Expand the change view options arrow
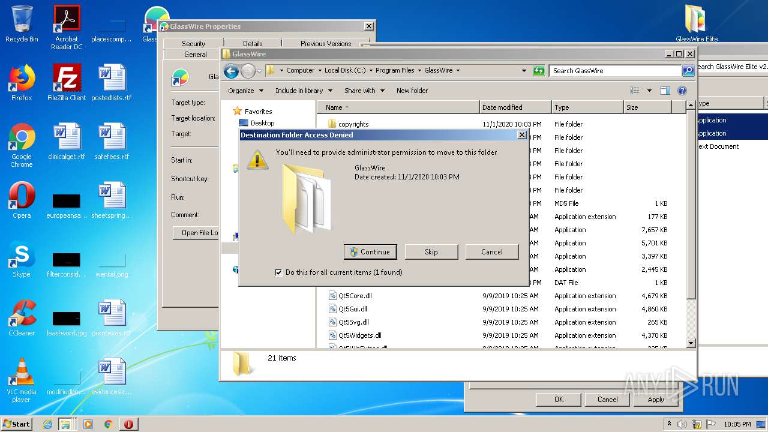This screenshot has height=432, width=768. (649, 91)
